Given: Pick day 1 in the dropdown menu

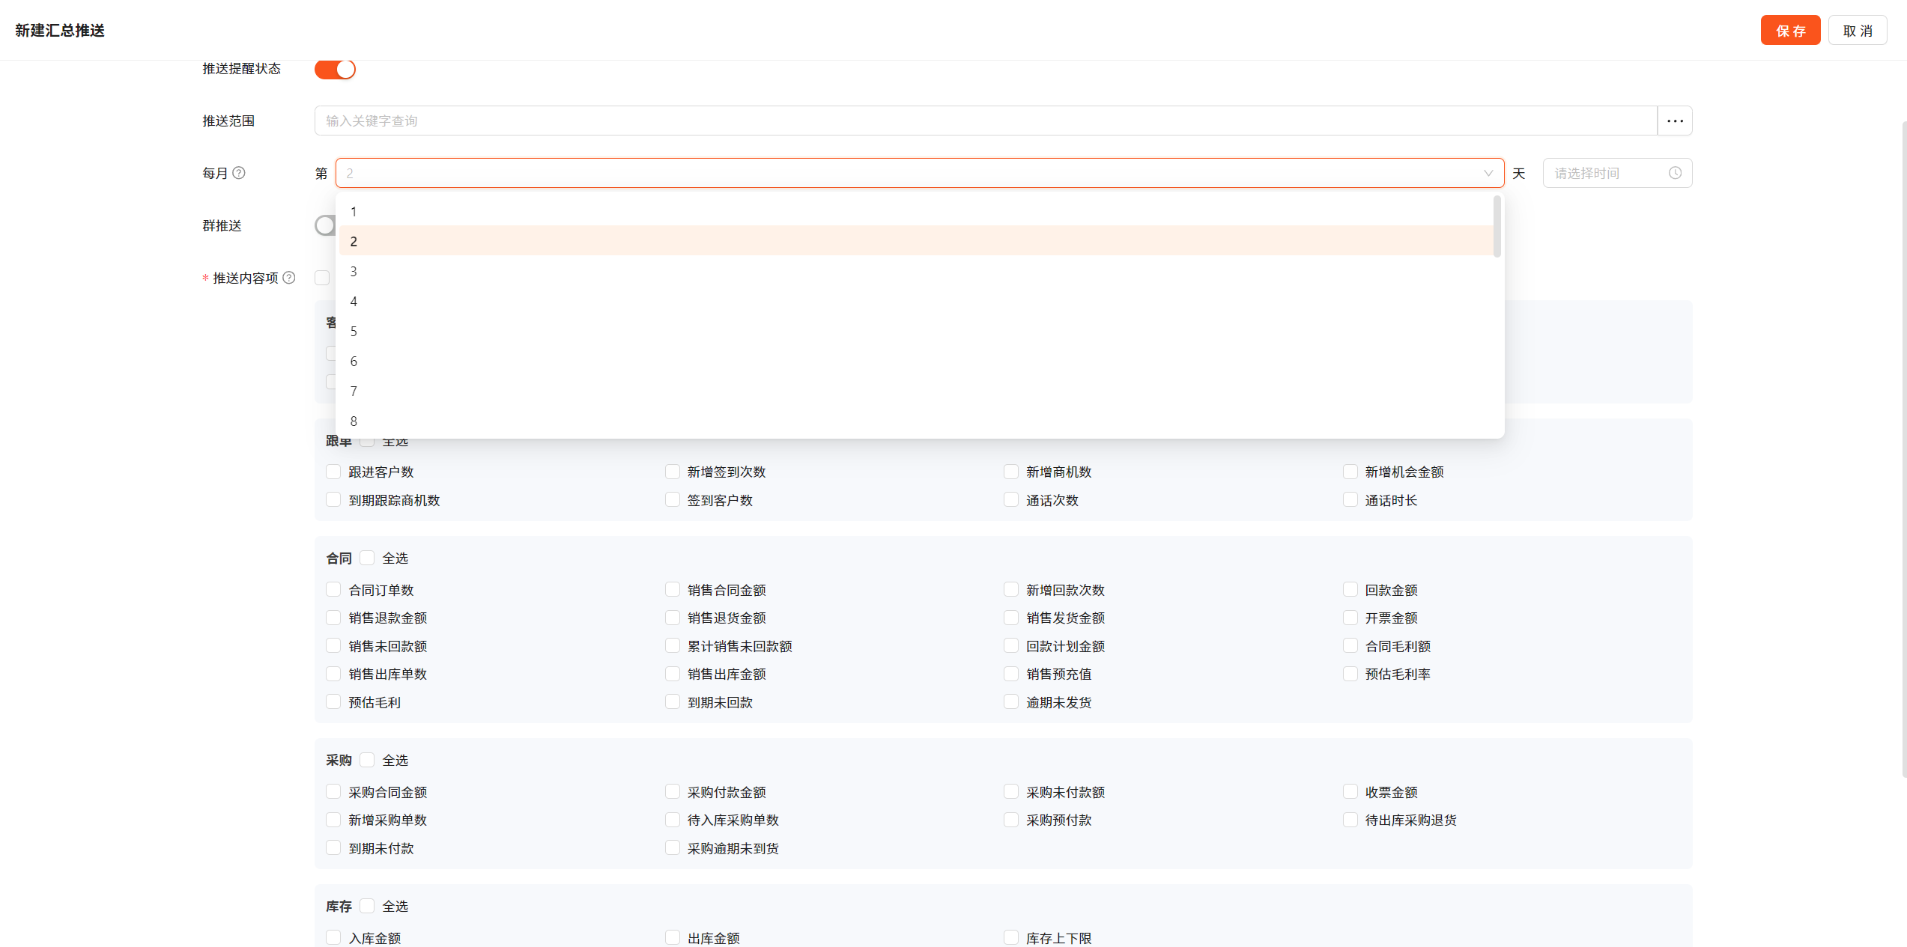Looking at the screenshot, I should pyautogui.click(x=354, y=211).
